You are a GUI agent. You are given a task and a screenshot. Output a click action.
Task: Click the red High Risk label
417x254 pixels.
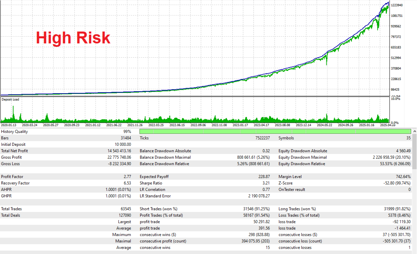pyautogui.click(x=73, y=38)
